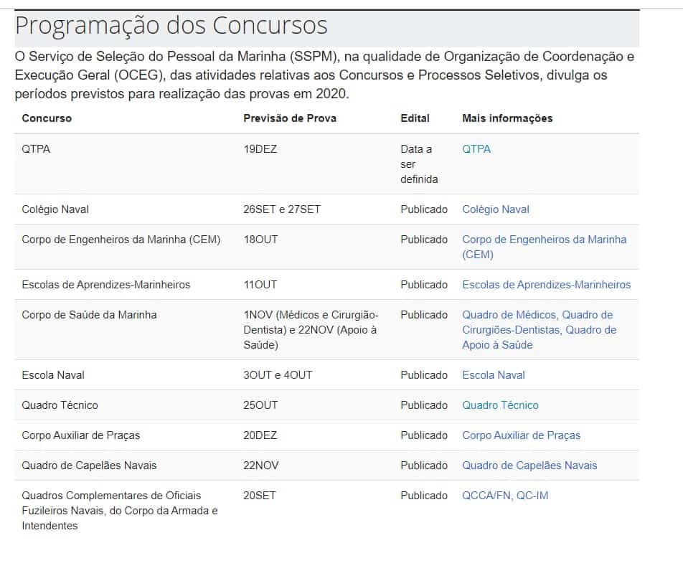The height and width of the screenshot is (581, 683).
Task: Open Escolas de Aprendizes-Marinheiros link
Action: pyautogui.click(x=546, y=284)
